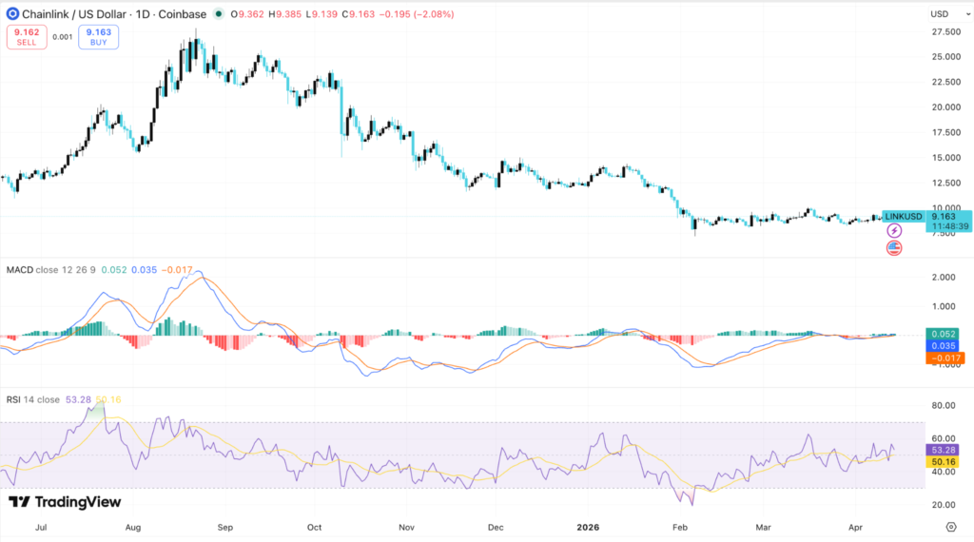Viewport: 974px width, 542px height.
Task: Click the Chainlink / US Dollar symbol title
Action: pyautogui.click(x=114, y=13)
